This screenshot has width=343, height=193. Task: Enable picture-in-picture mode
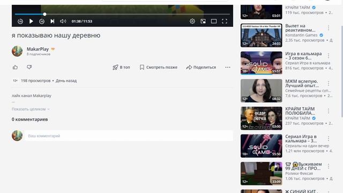[203, 21]
